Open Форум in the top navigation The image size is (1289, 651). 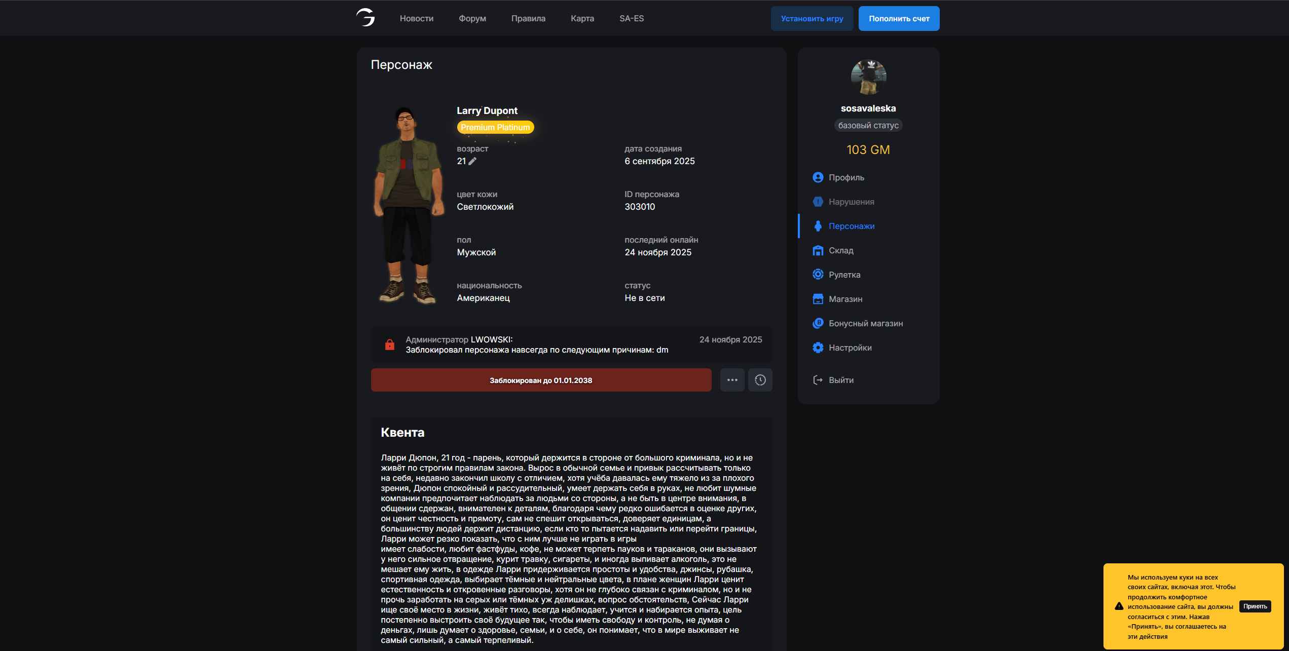472,18
